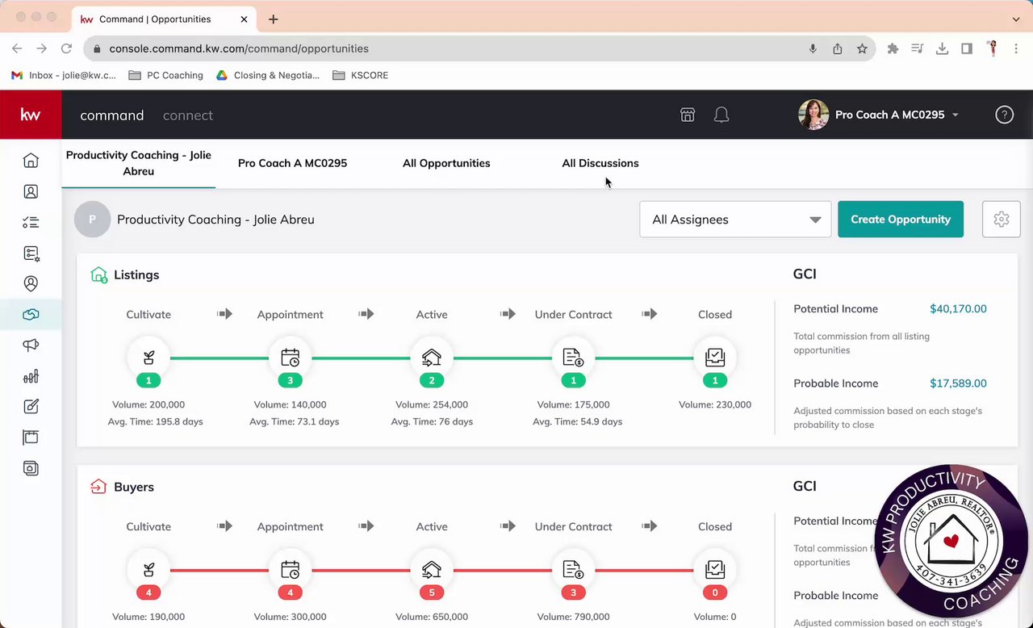Screen dimensions: 1033x628
Task: Click Listings Active stage icon
Action: click(x=432, y=358)
